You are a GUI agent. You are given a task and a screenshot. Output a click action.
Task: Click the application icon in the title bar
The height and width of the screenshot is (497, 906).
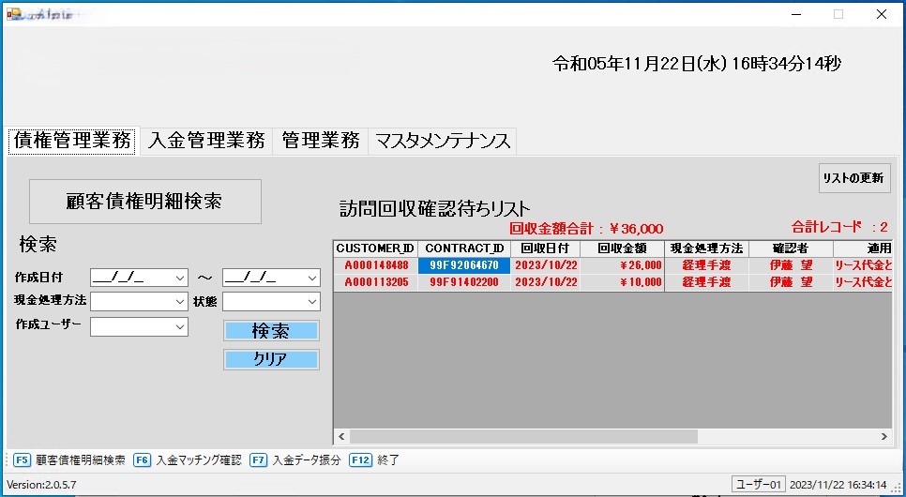[13, 14]
